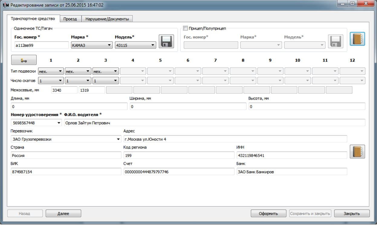Open suspension type dropdown for axle 1

pyautogui.click(x=51, y=72)
